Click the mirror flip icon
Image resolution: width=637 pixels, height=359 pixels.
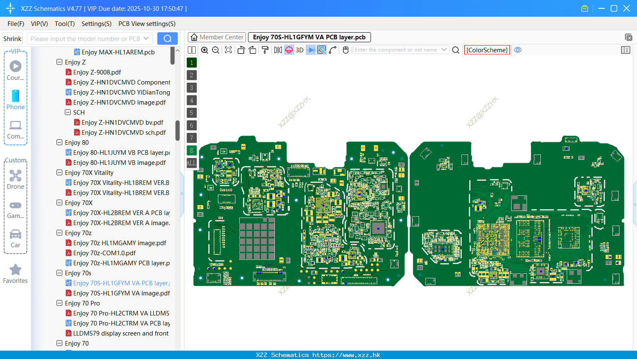278,50
